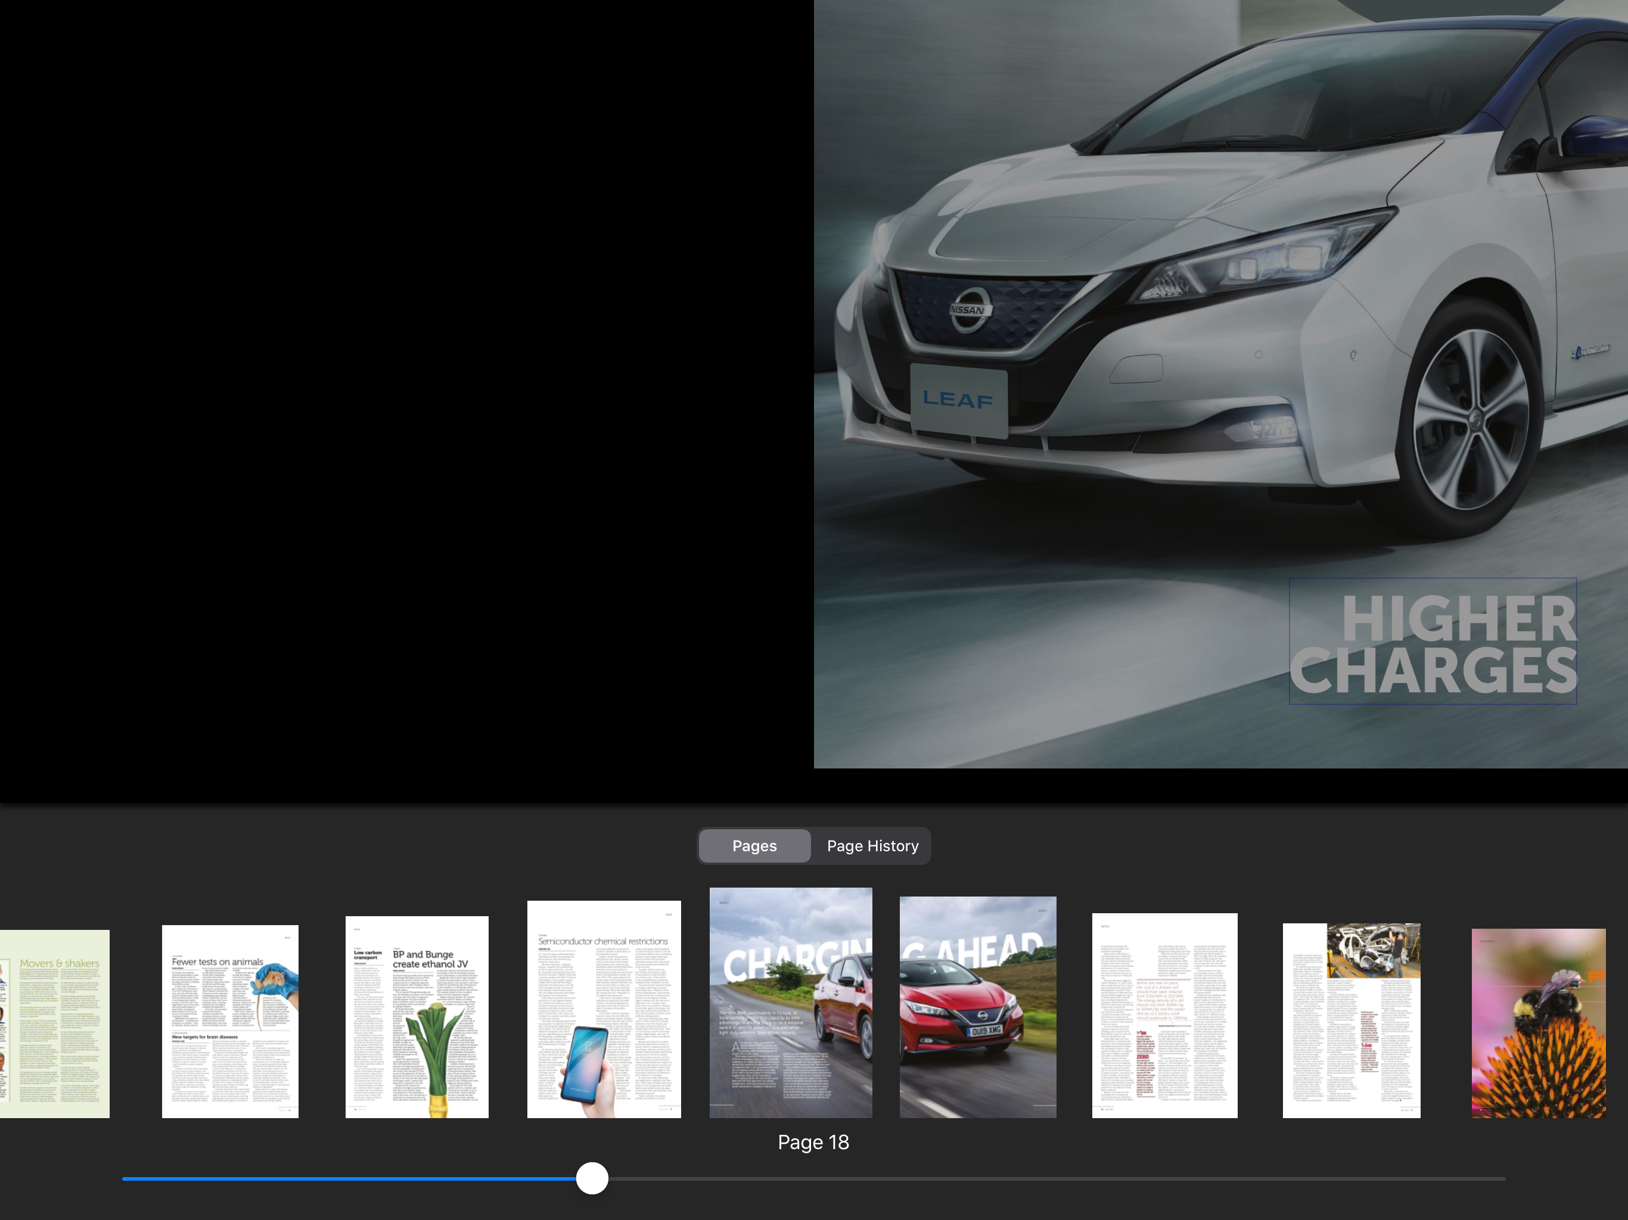Click the Page 18 label

pyautogui.click(x=813, y=1142)
